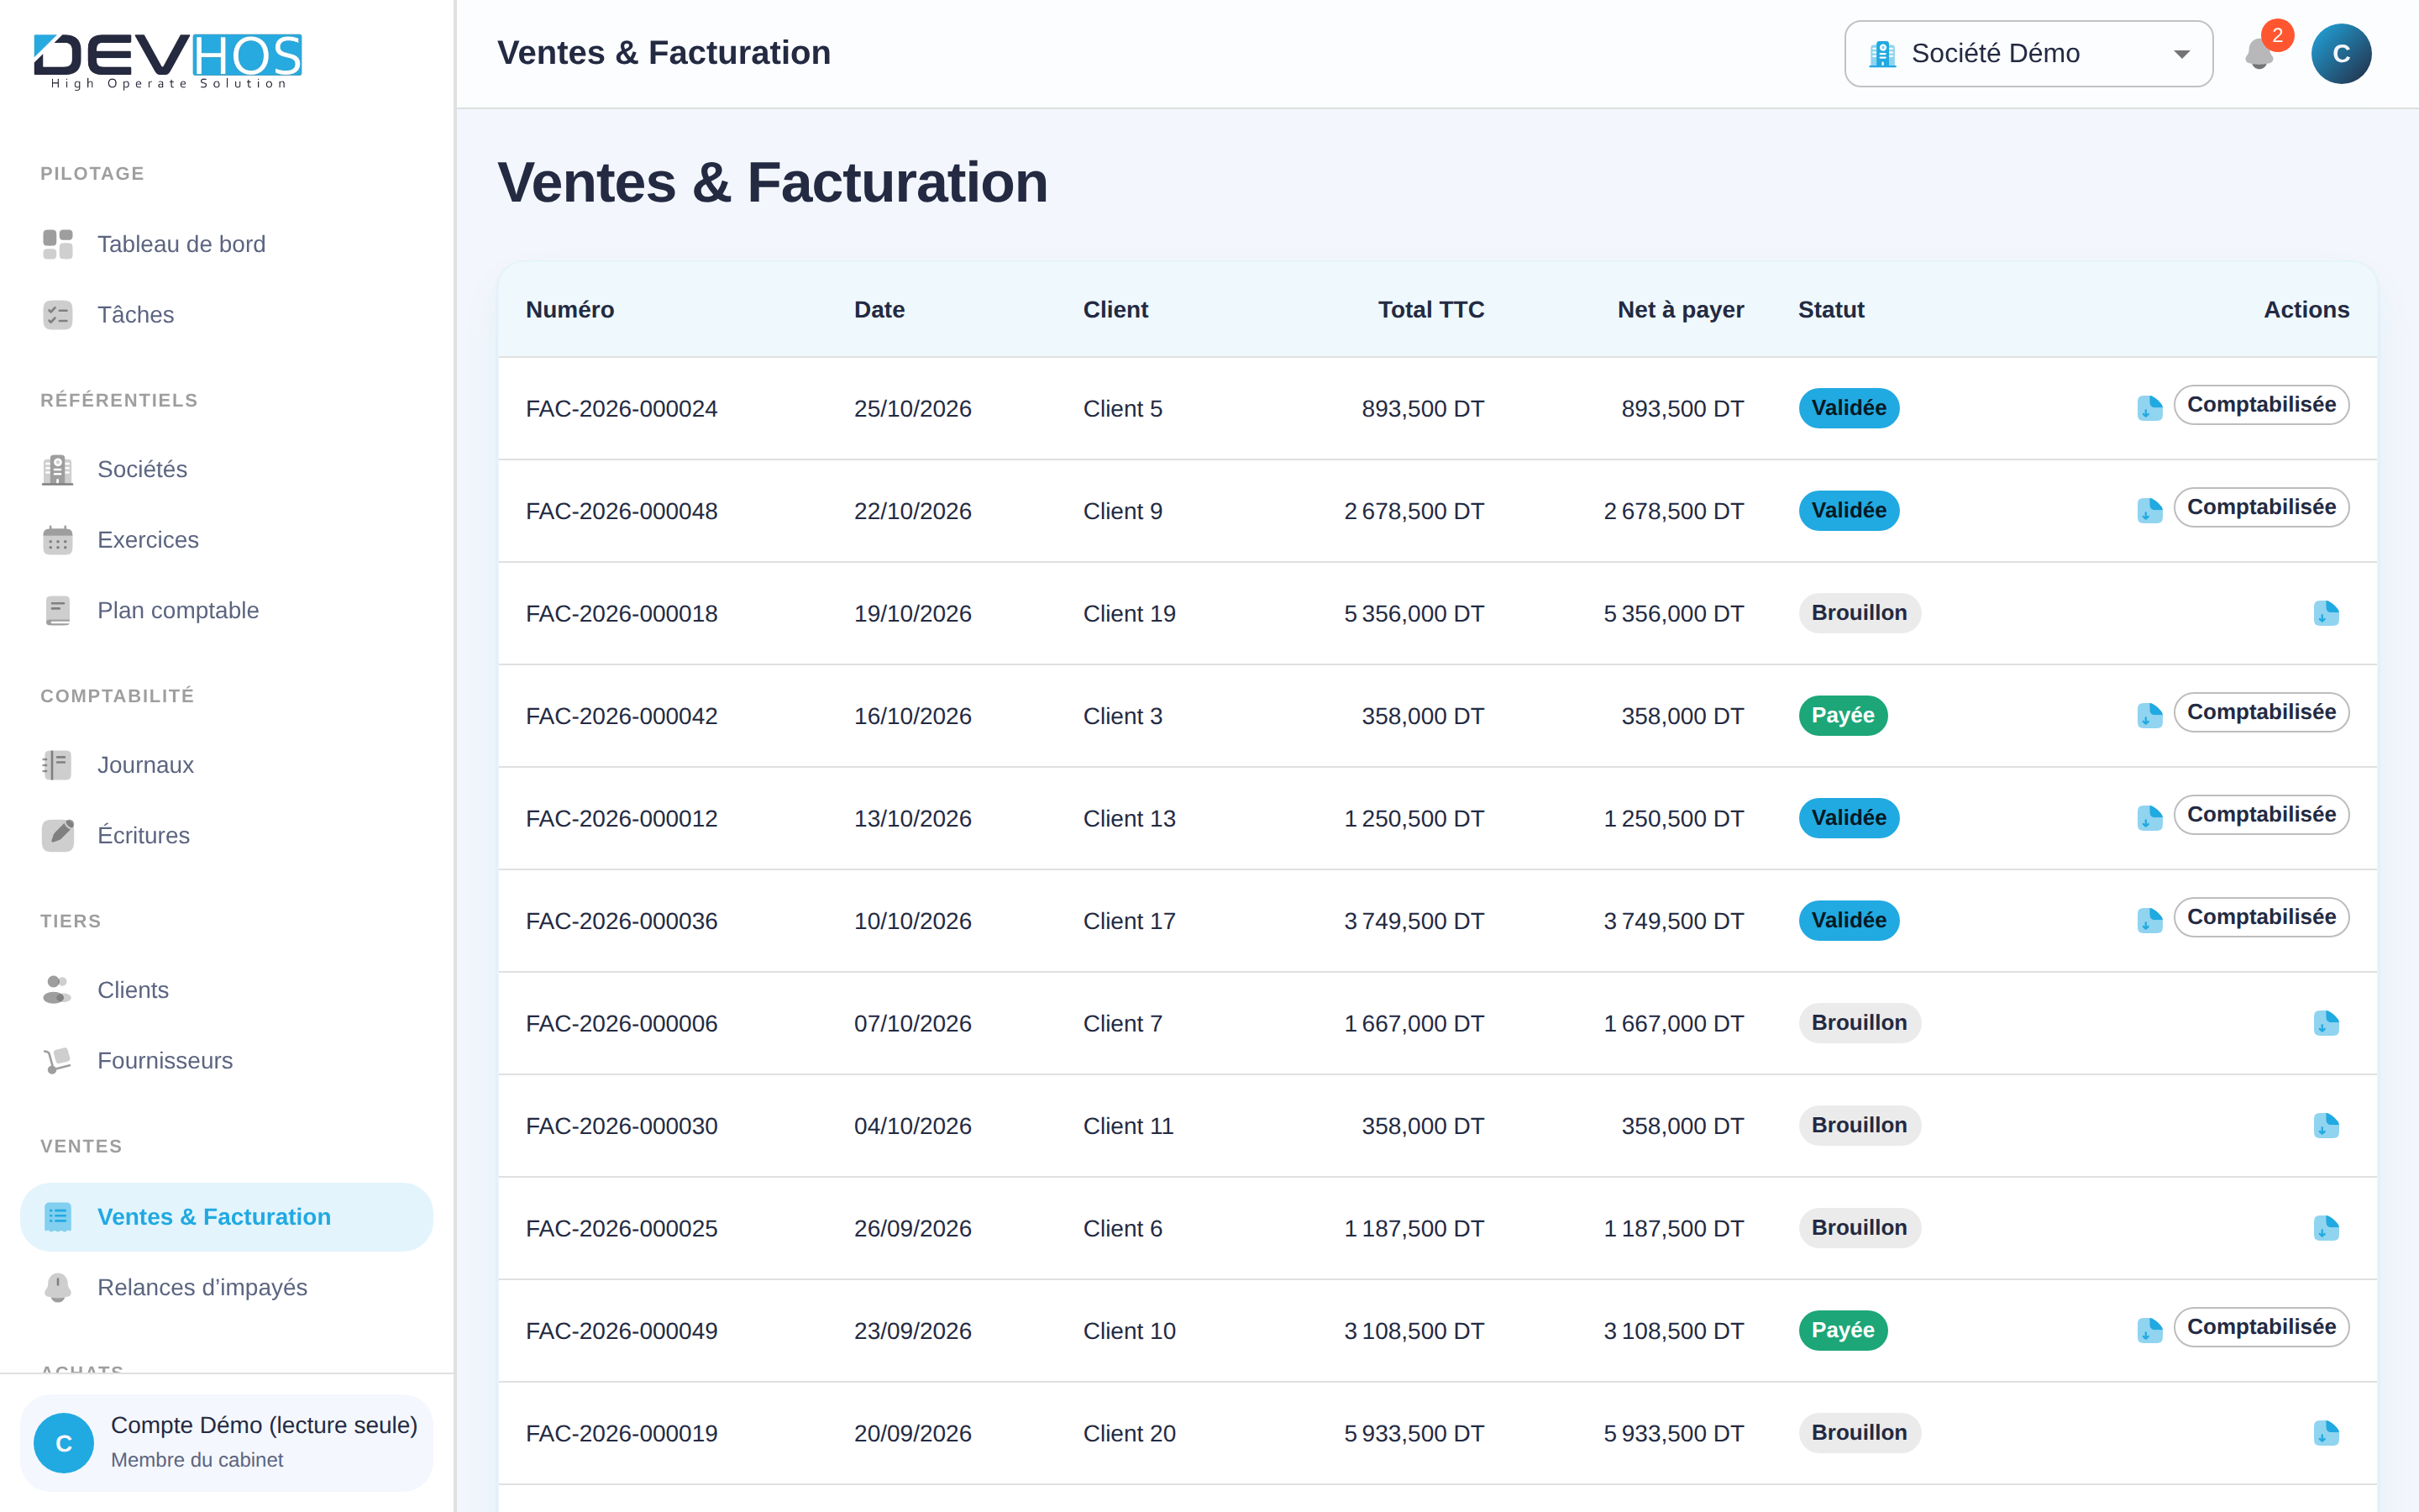The height and width of the screenshot is (1512, 2419).
Task: Open Sociétés in sidebar
Action: (x=226, y=469)
